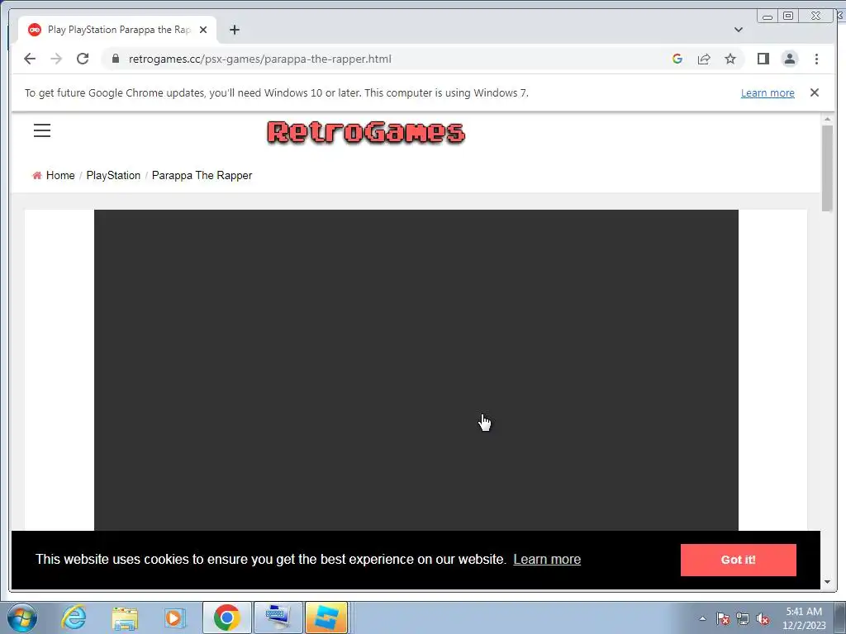This screenshot has width=846, height=634.
Task: Open Windows Explorer from the taskbar
Action: pyautogui.click(x=125, y=617)
